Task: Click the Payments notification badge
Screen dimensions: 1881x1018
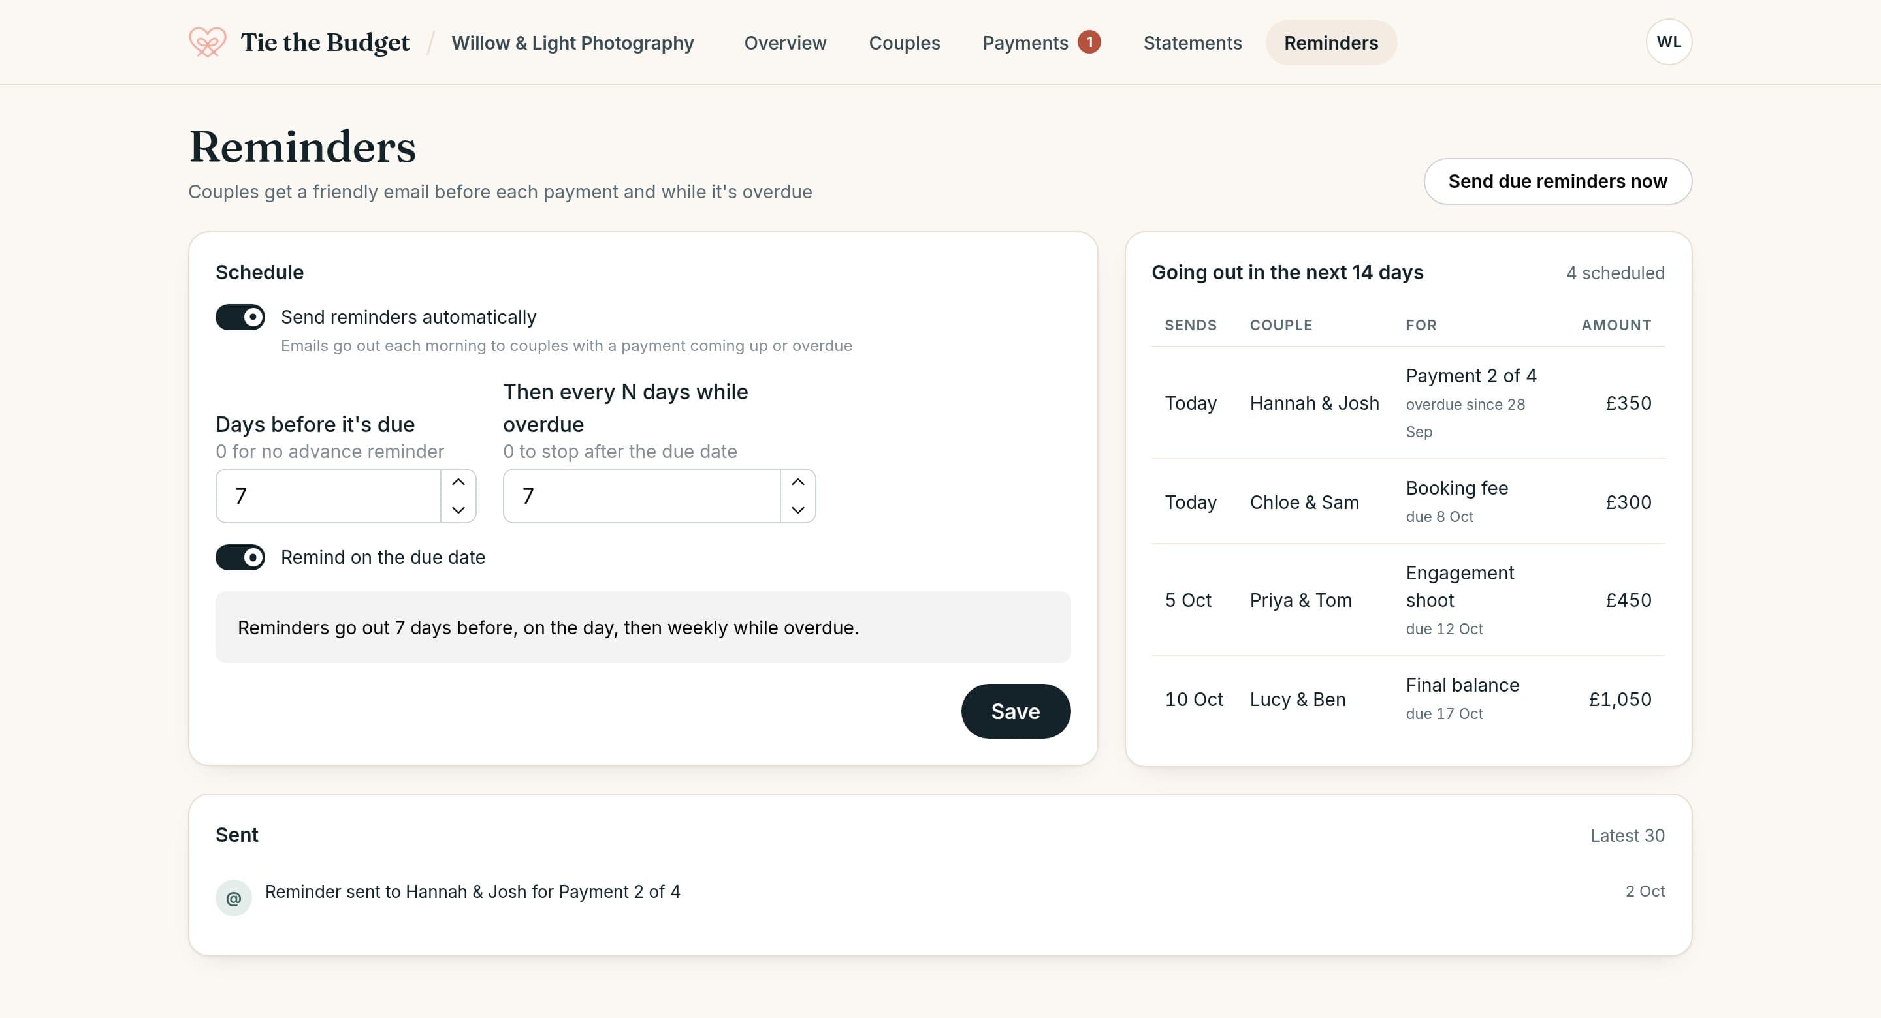Action: pyautogui.click(x=1089, y=42)
